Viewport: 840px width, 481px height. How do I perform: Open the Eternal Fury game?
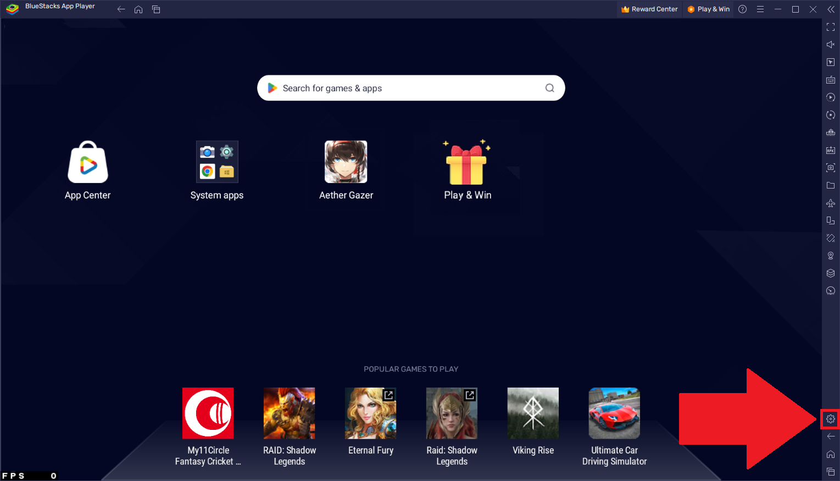371,413
